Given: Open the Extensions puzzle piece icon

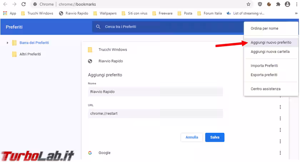Looking at the screenshot, I should coord(278,4).
